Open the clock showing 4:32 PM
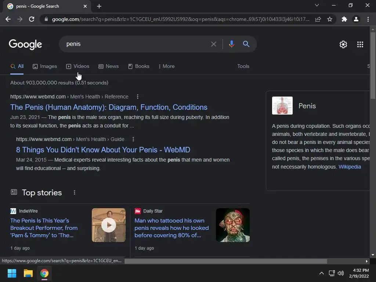The width and height of the screenshot is (376, 282). click(x=359, y=273)
